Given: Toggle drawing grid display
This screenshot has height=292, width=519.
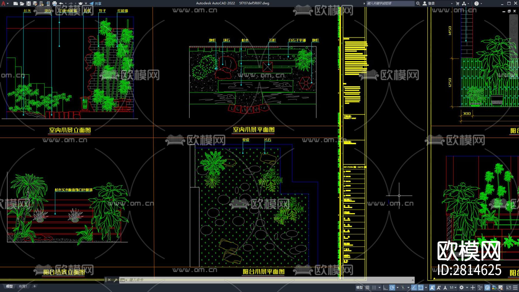Looking at the screenshot, I should 367,287.
